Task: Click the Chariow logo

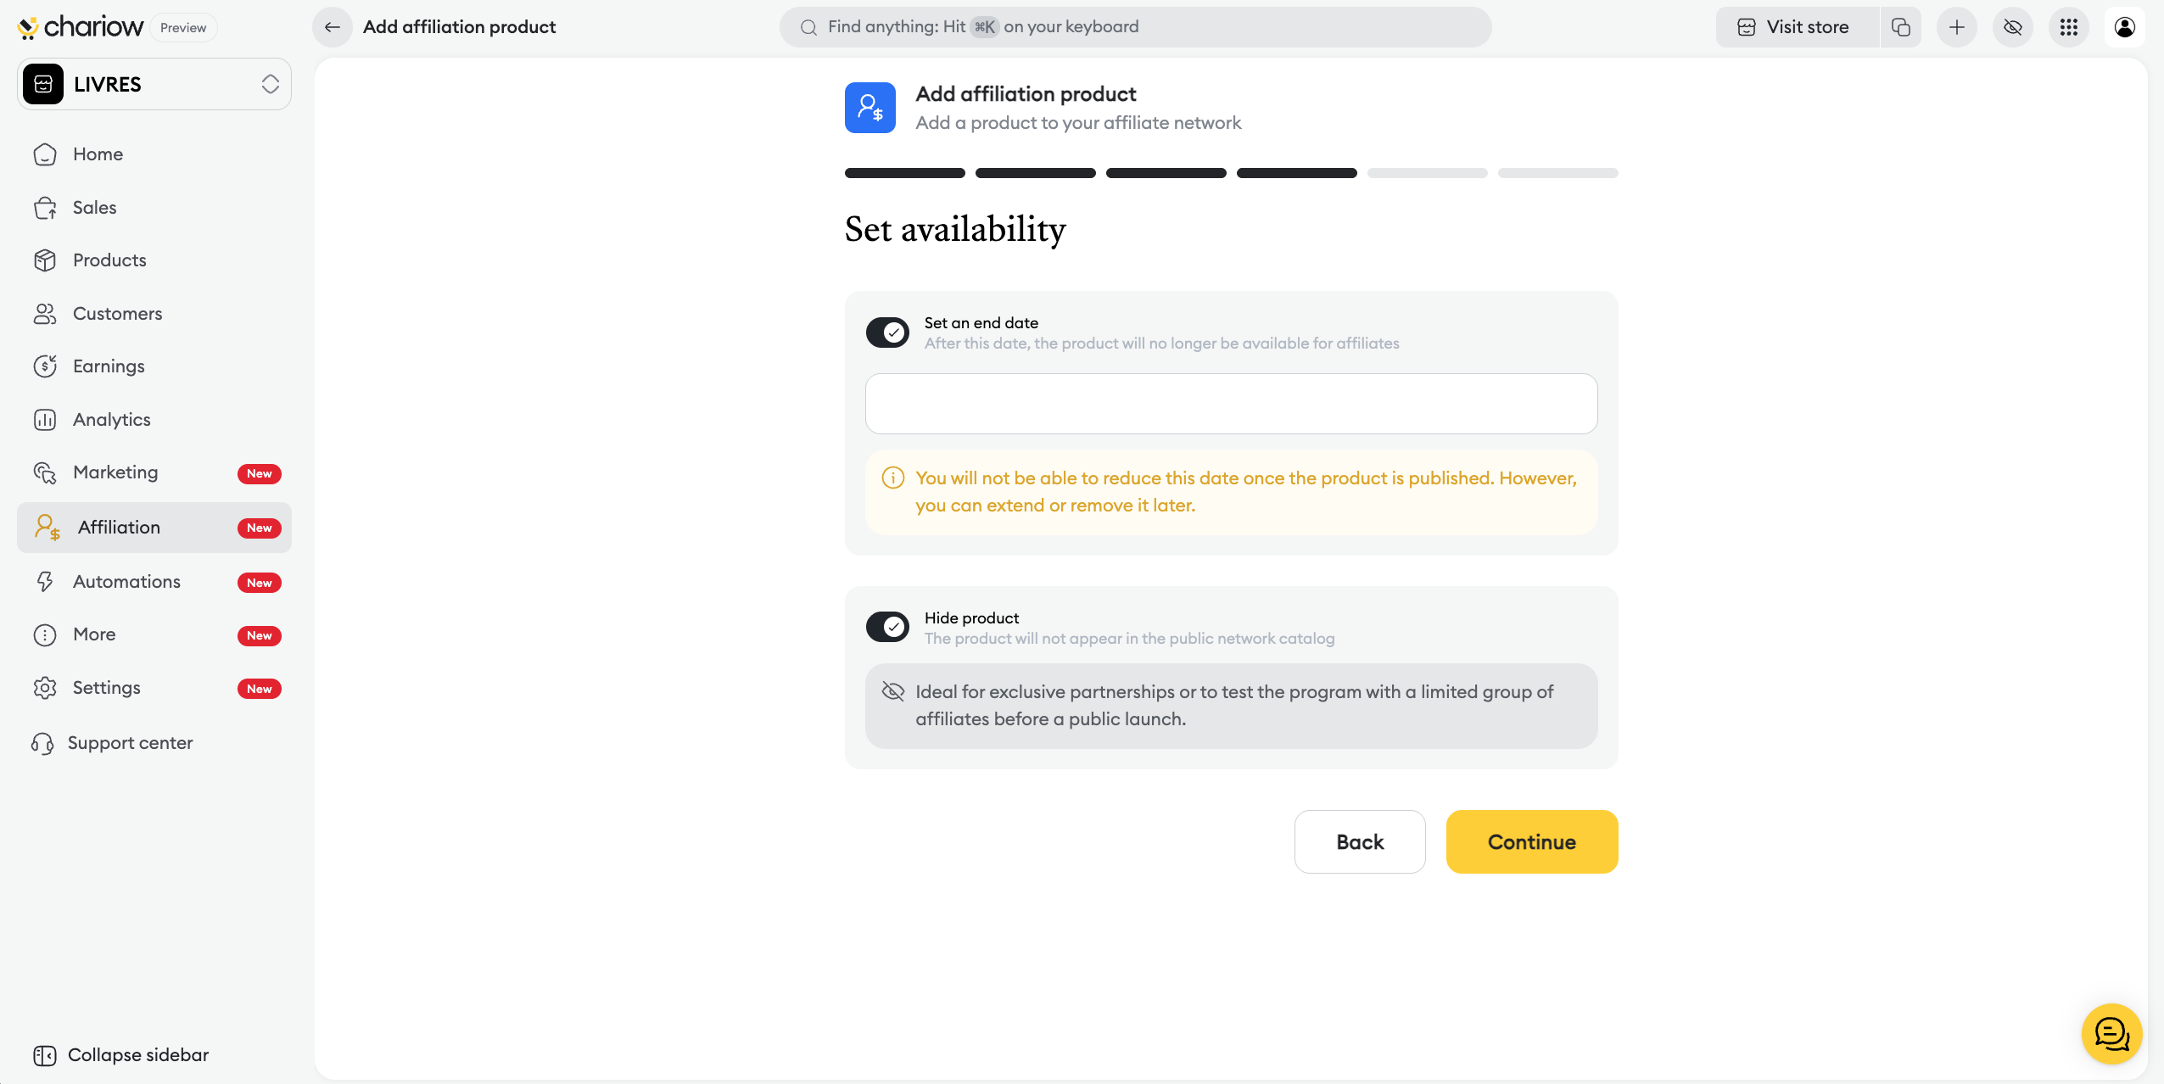Action: 81,27
